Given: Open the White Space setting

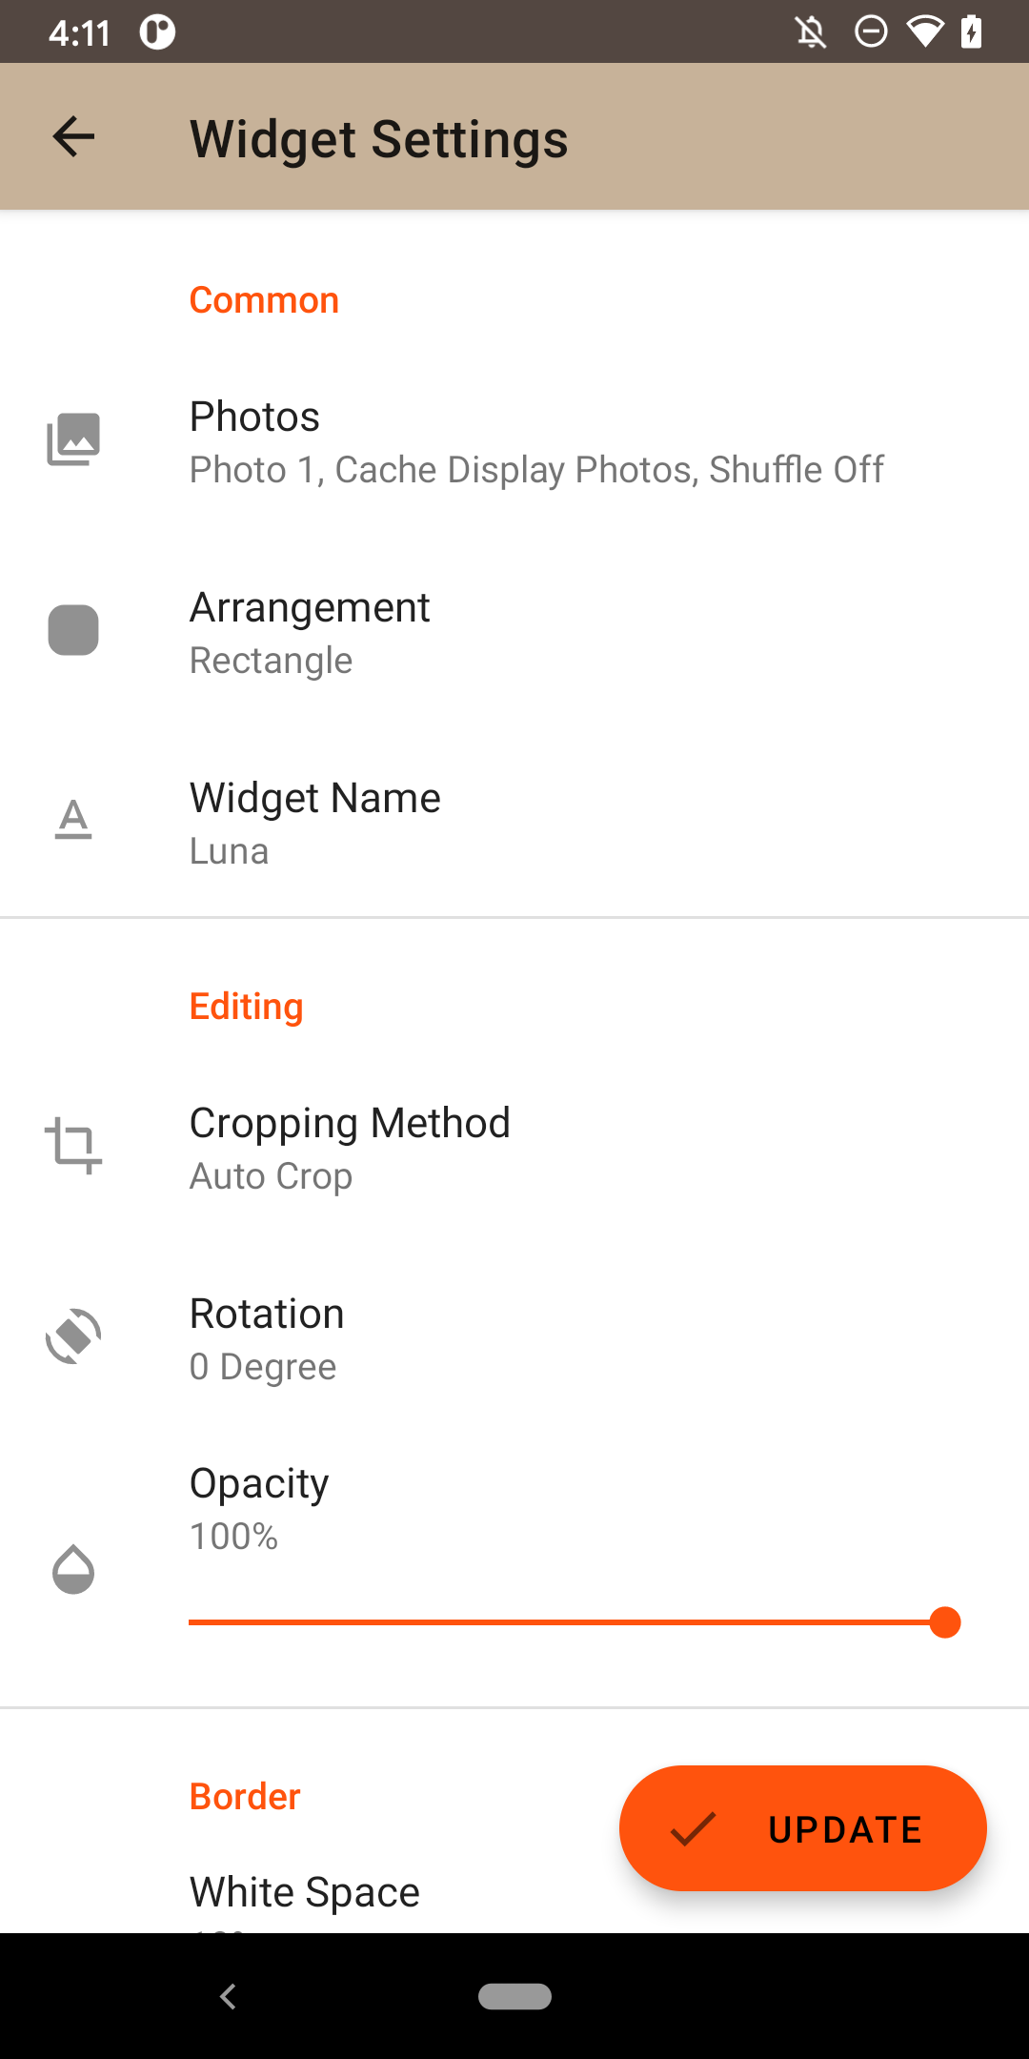Looking at the screenshot, I should click(x=305, y=1892).
